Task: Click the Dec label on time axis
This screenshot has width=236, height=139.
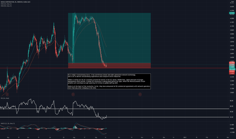Action: point(164,137)
